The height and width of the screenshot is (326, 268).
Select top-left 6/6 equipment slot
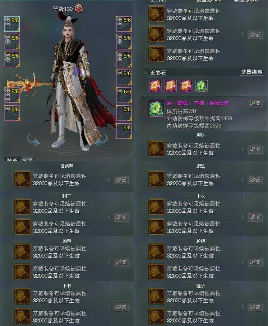click(12, 24)
